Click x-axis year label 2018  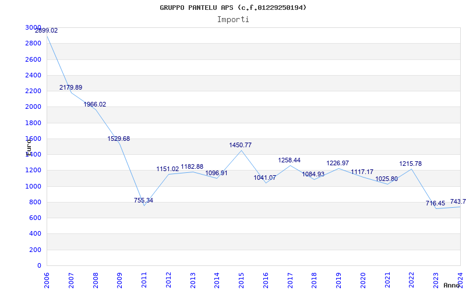point(315,281)
